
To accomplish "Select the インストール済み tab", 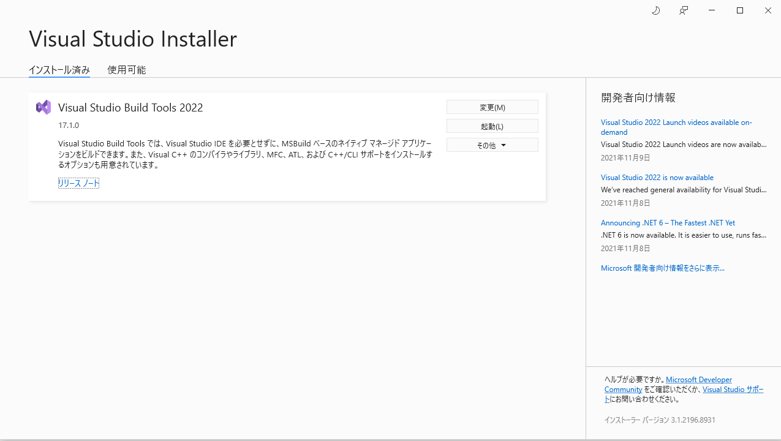I will coord(59,70).
